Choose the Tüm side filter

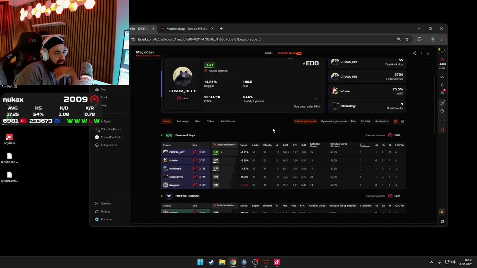(x=353, y=121)
